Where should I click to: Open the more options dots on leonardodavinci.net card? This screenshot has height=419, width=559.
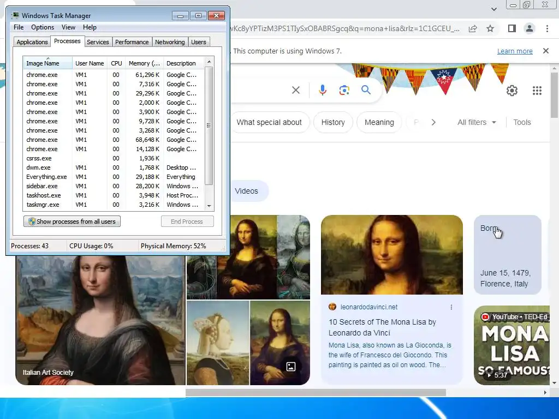point(451,307)
